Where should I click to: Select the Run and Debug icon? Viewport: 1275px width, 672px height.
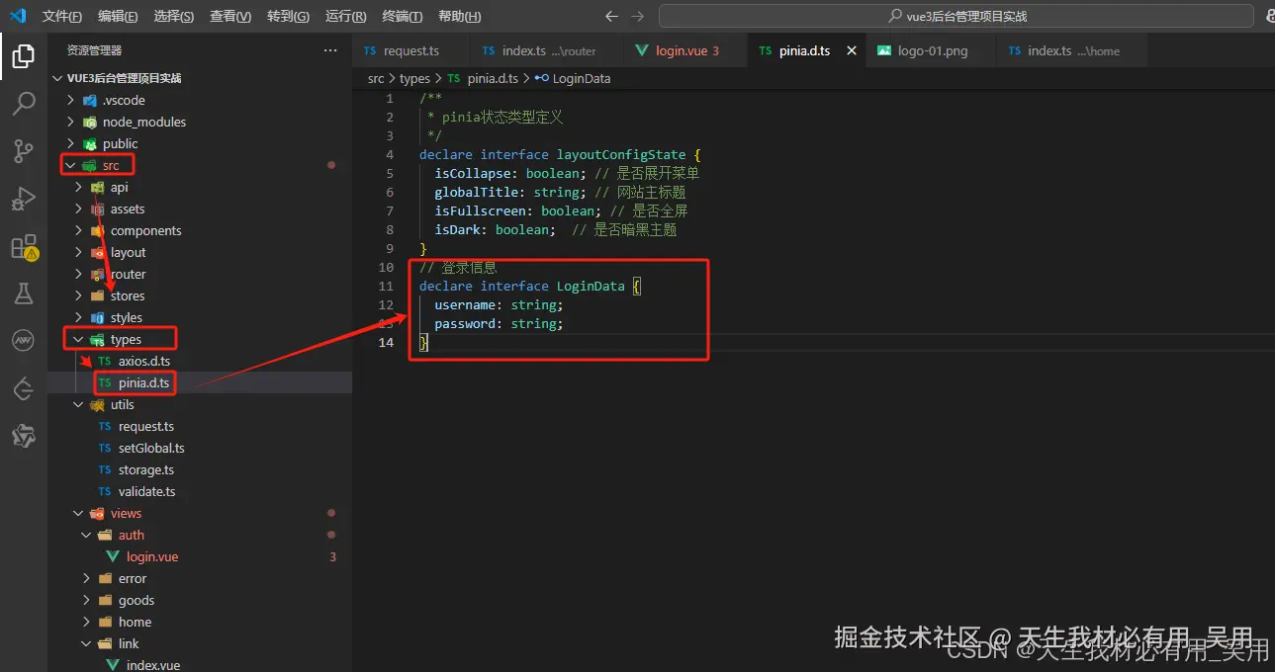tap(24, 198)
